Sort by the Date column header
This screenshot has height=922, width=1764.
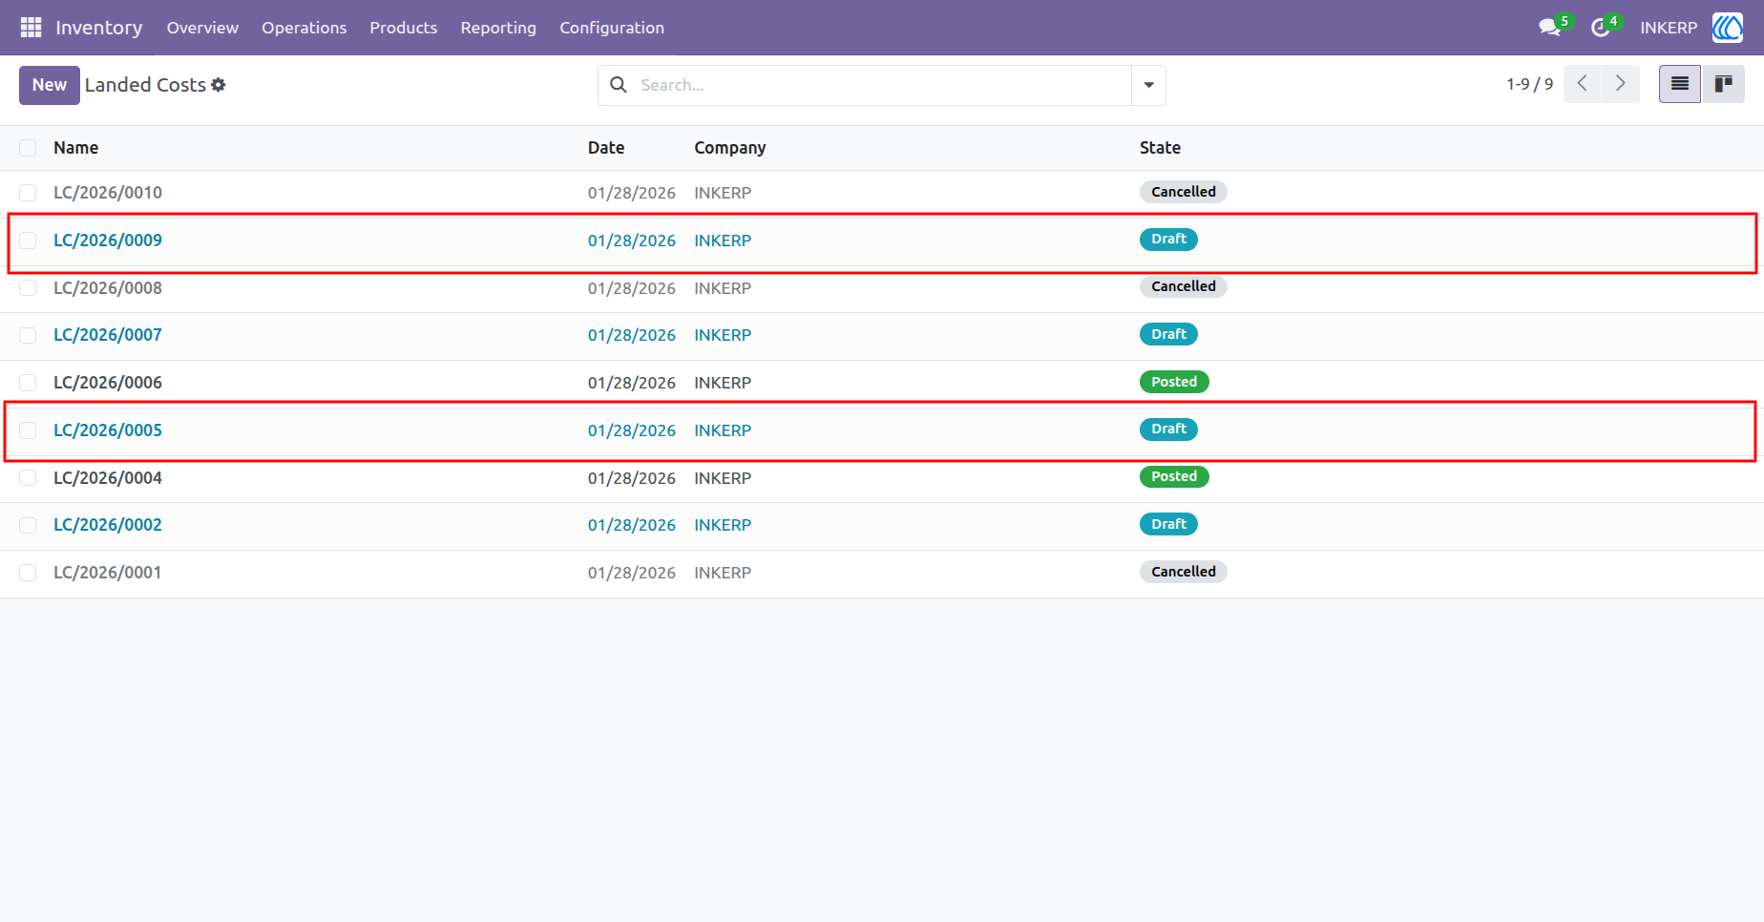pos(606,148)
